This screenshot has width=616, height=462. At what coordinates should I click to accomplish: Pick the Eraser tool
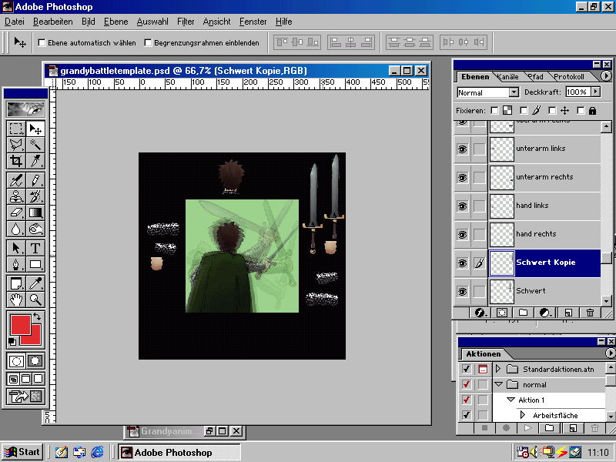click(16, 213)
